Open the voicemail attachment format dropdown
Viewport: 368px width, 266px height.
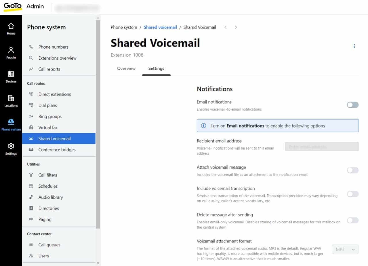click(x=345, y=249)
